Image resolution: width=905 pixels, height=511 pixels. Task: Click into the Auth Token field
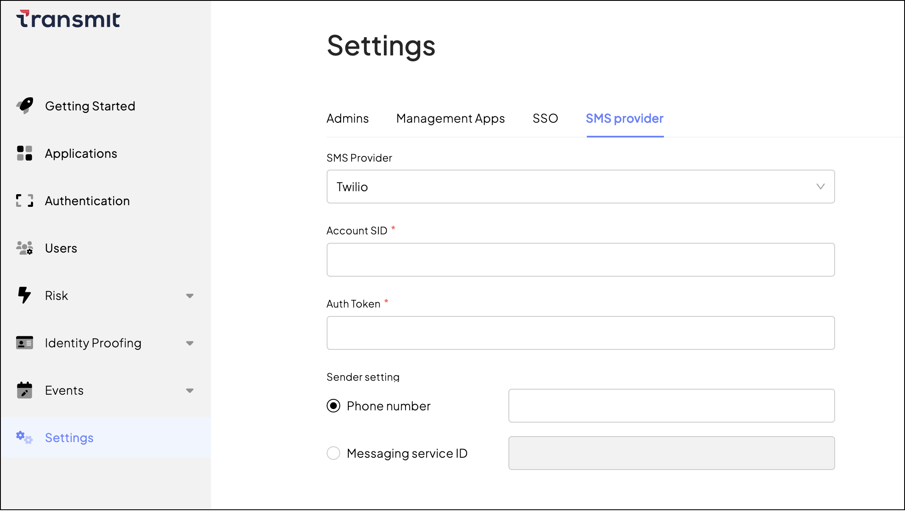580,333
